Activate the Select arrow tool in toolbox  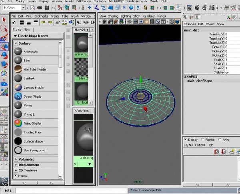pos(4,19)
